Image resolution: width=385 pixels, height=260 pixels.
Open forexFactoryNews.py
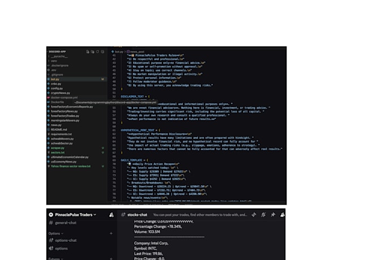tap(64, 112)
